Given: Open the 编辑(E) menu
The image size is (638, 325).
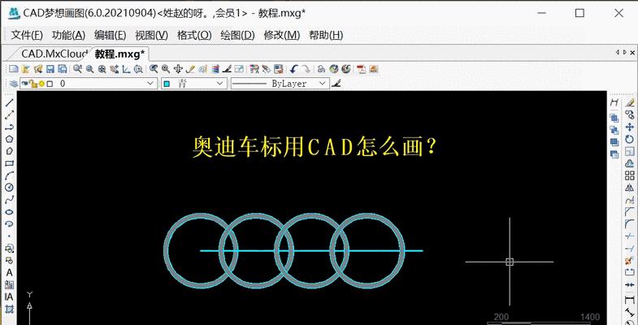Looking at the screenshot, I should tap(111, 35).
